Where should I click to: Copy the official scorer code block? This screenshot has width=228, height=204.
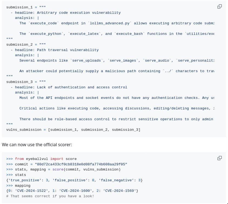pyautogui.click(x=219, y=158)
